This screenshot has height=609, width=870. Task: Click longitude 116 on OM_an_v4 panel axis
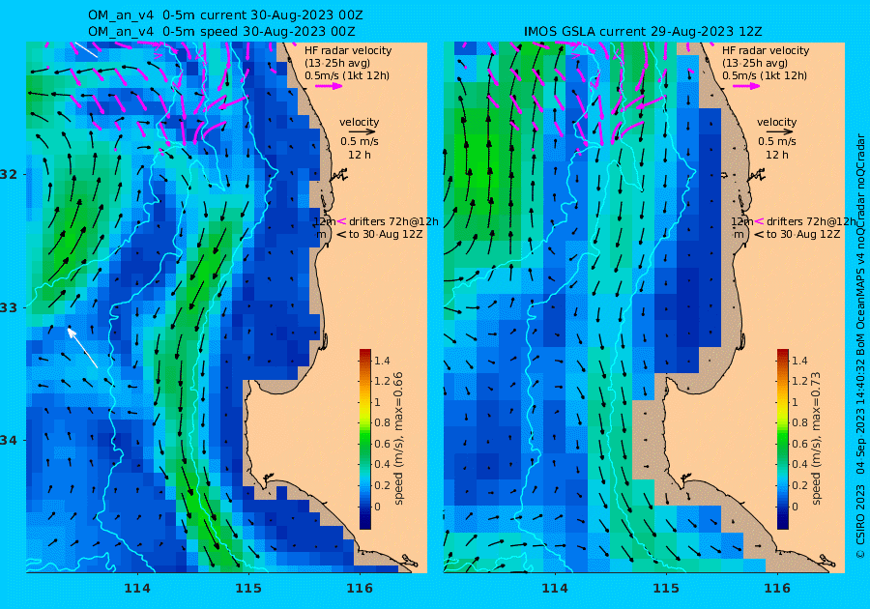[360, 589]
